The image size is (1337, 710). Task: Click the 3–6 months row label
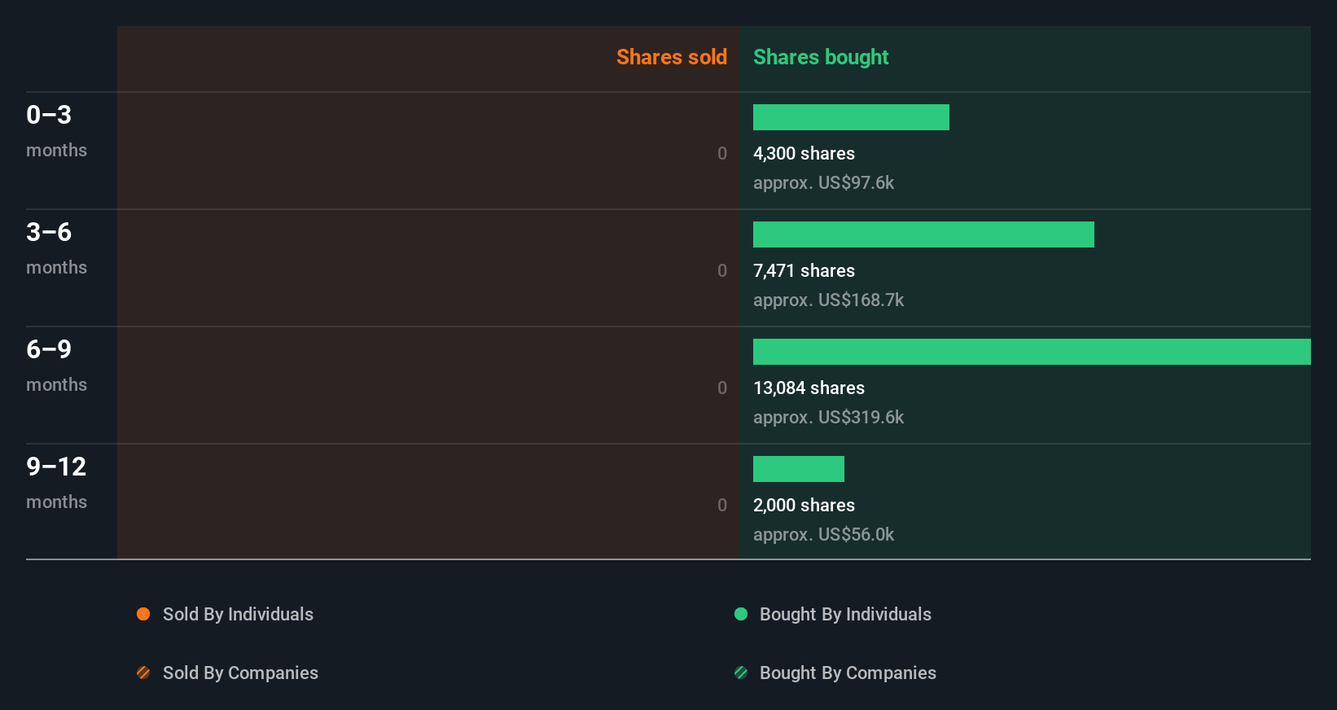click(56, 248)
